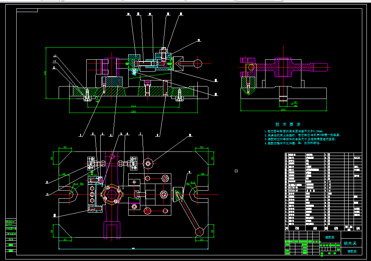Click technical requirement line 1 about 0.05mm tolerance

tap(294, 131)
